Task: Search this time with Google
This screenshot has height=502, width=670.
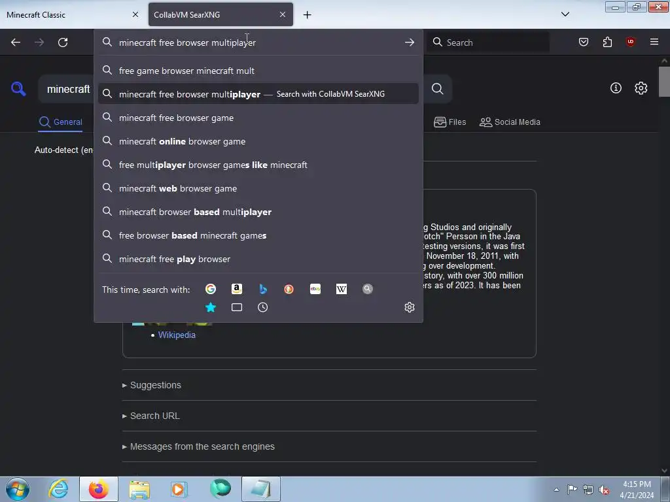Action: tap(211, 289)
